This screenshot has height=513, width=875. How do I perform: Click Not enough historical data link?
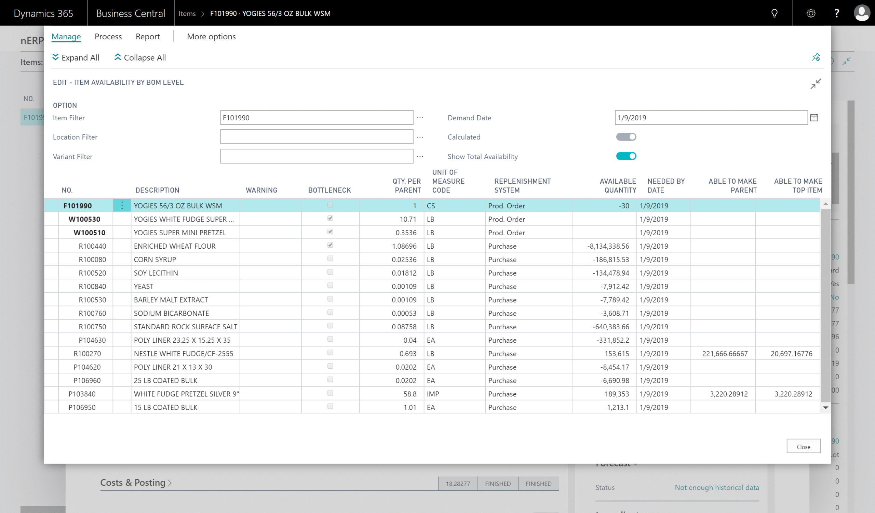(x=716, y=487)
